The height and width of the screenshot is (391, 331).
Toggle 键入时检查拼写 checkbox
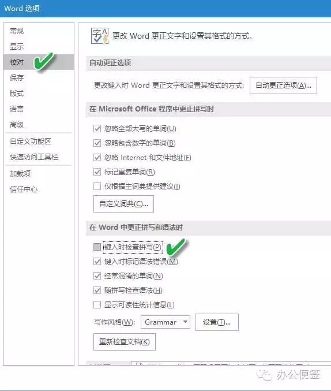click(97, 247)
